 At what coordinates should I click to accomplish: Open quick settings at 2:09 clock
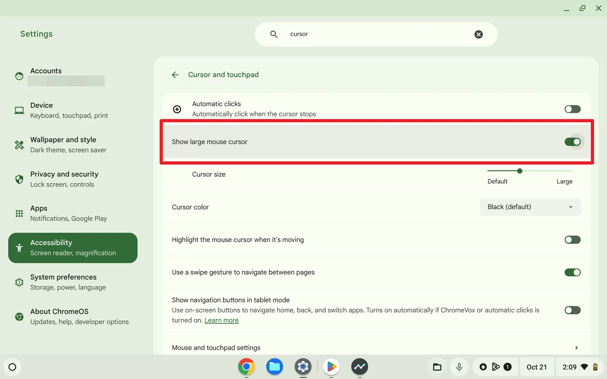coord(580,367)
